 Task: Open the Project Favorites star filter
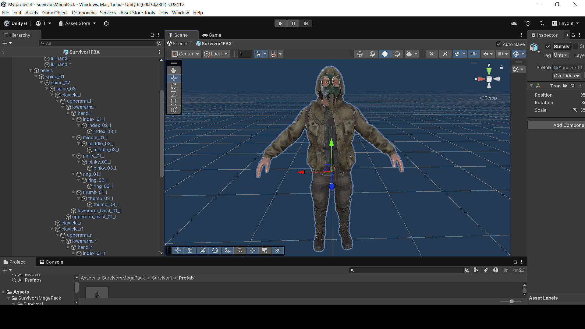tap(506, 270)
